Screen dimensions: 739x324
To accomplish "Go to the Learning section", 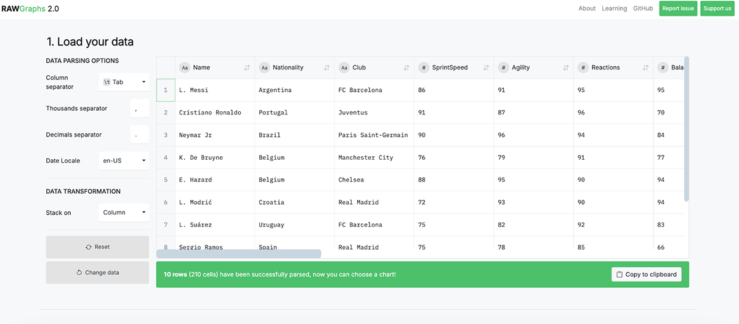I will [x=614, y=9].
